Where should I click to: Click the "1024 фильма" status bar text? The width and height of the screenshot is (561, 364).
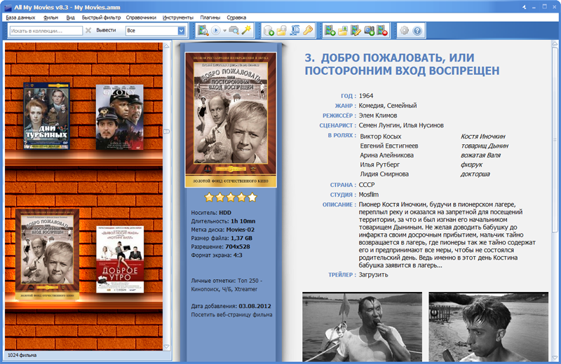[22, 355]
